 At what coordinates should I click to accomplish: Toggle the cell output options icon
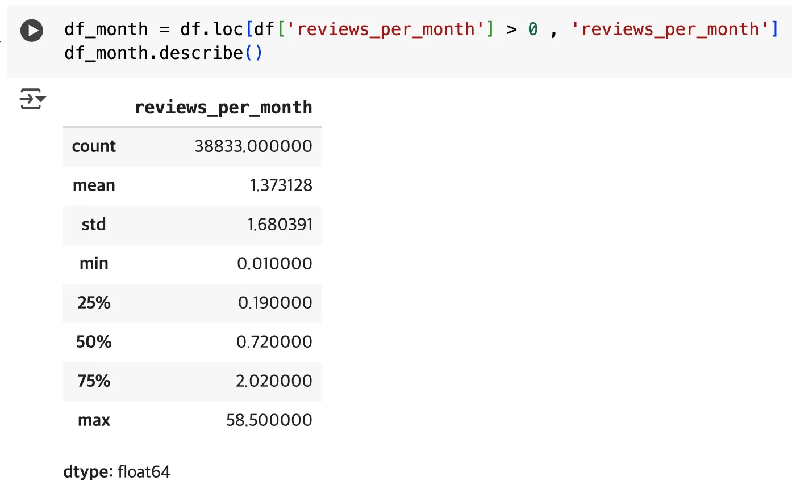coord(32,99)
